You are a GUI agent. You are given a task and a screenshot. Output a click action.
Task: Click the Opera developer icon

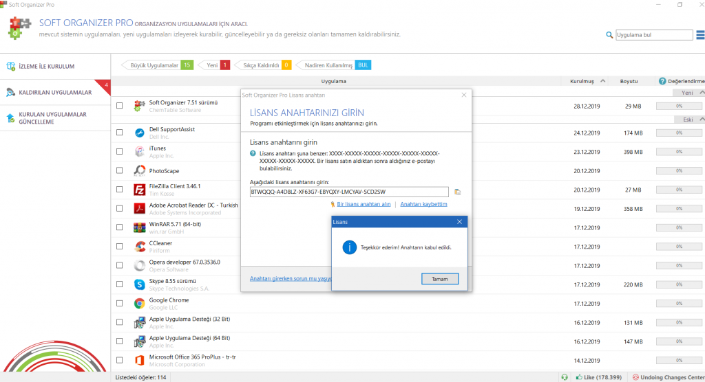[x=139, y=265]
